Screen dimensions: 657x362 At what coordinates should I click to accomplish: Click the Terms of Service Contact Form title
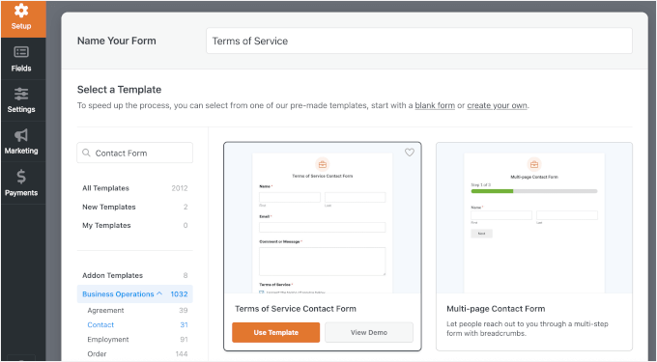pos(296,309)
